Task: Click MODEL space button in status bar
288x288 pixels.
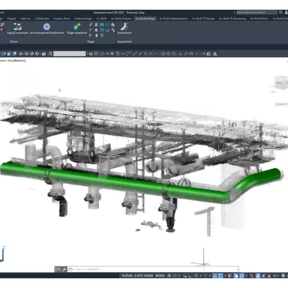Action: pos(160,276)
